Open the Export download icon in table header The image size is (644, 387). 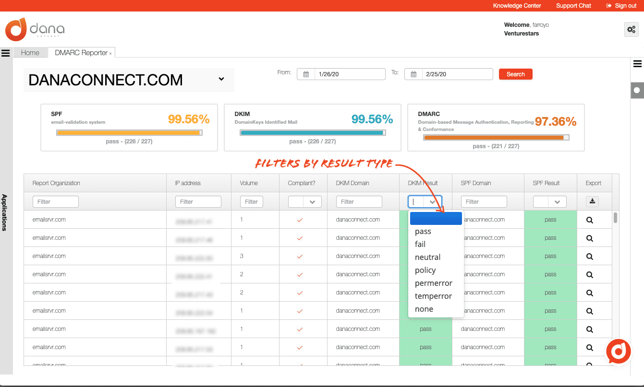pos(592,201)
